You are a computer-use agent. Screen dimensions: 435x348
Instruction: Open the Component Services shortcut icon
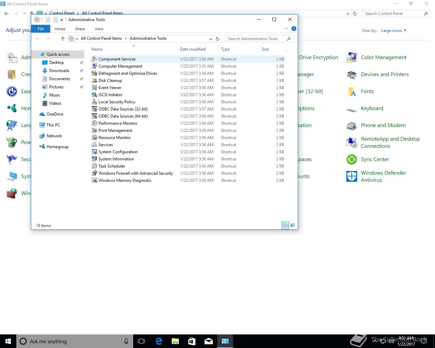94,59
